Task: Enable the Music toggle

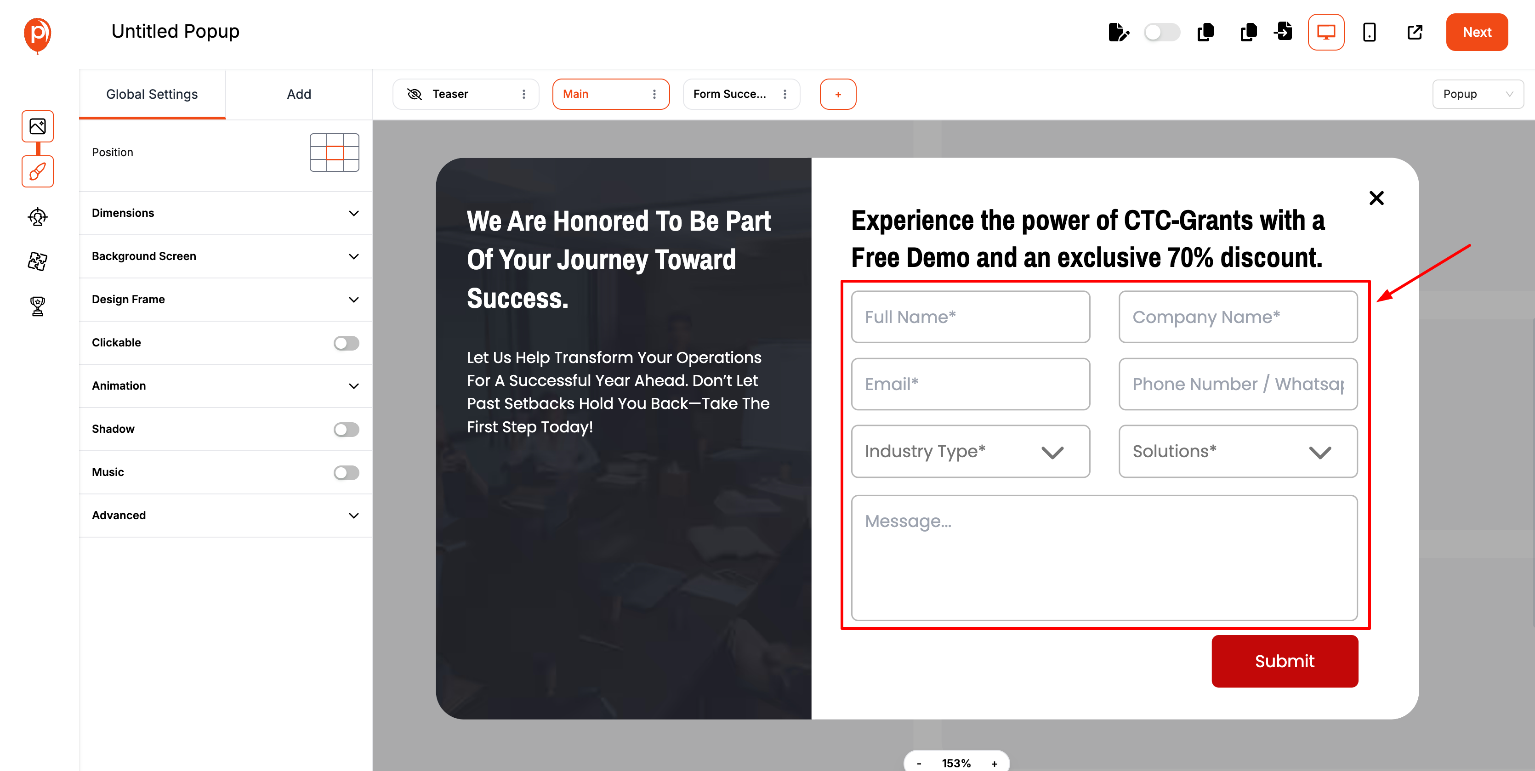Action: click(346, 472)
